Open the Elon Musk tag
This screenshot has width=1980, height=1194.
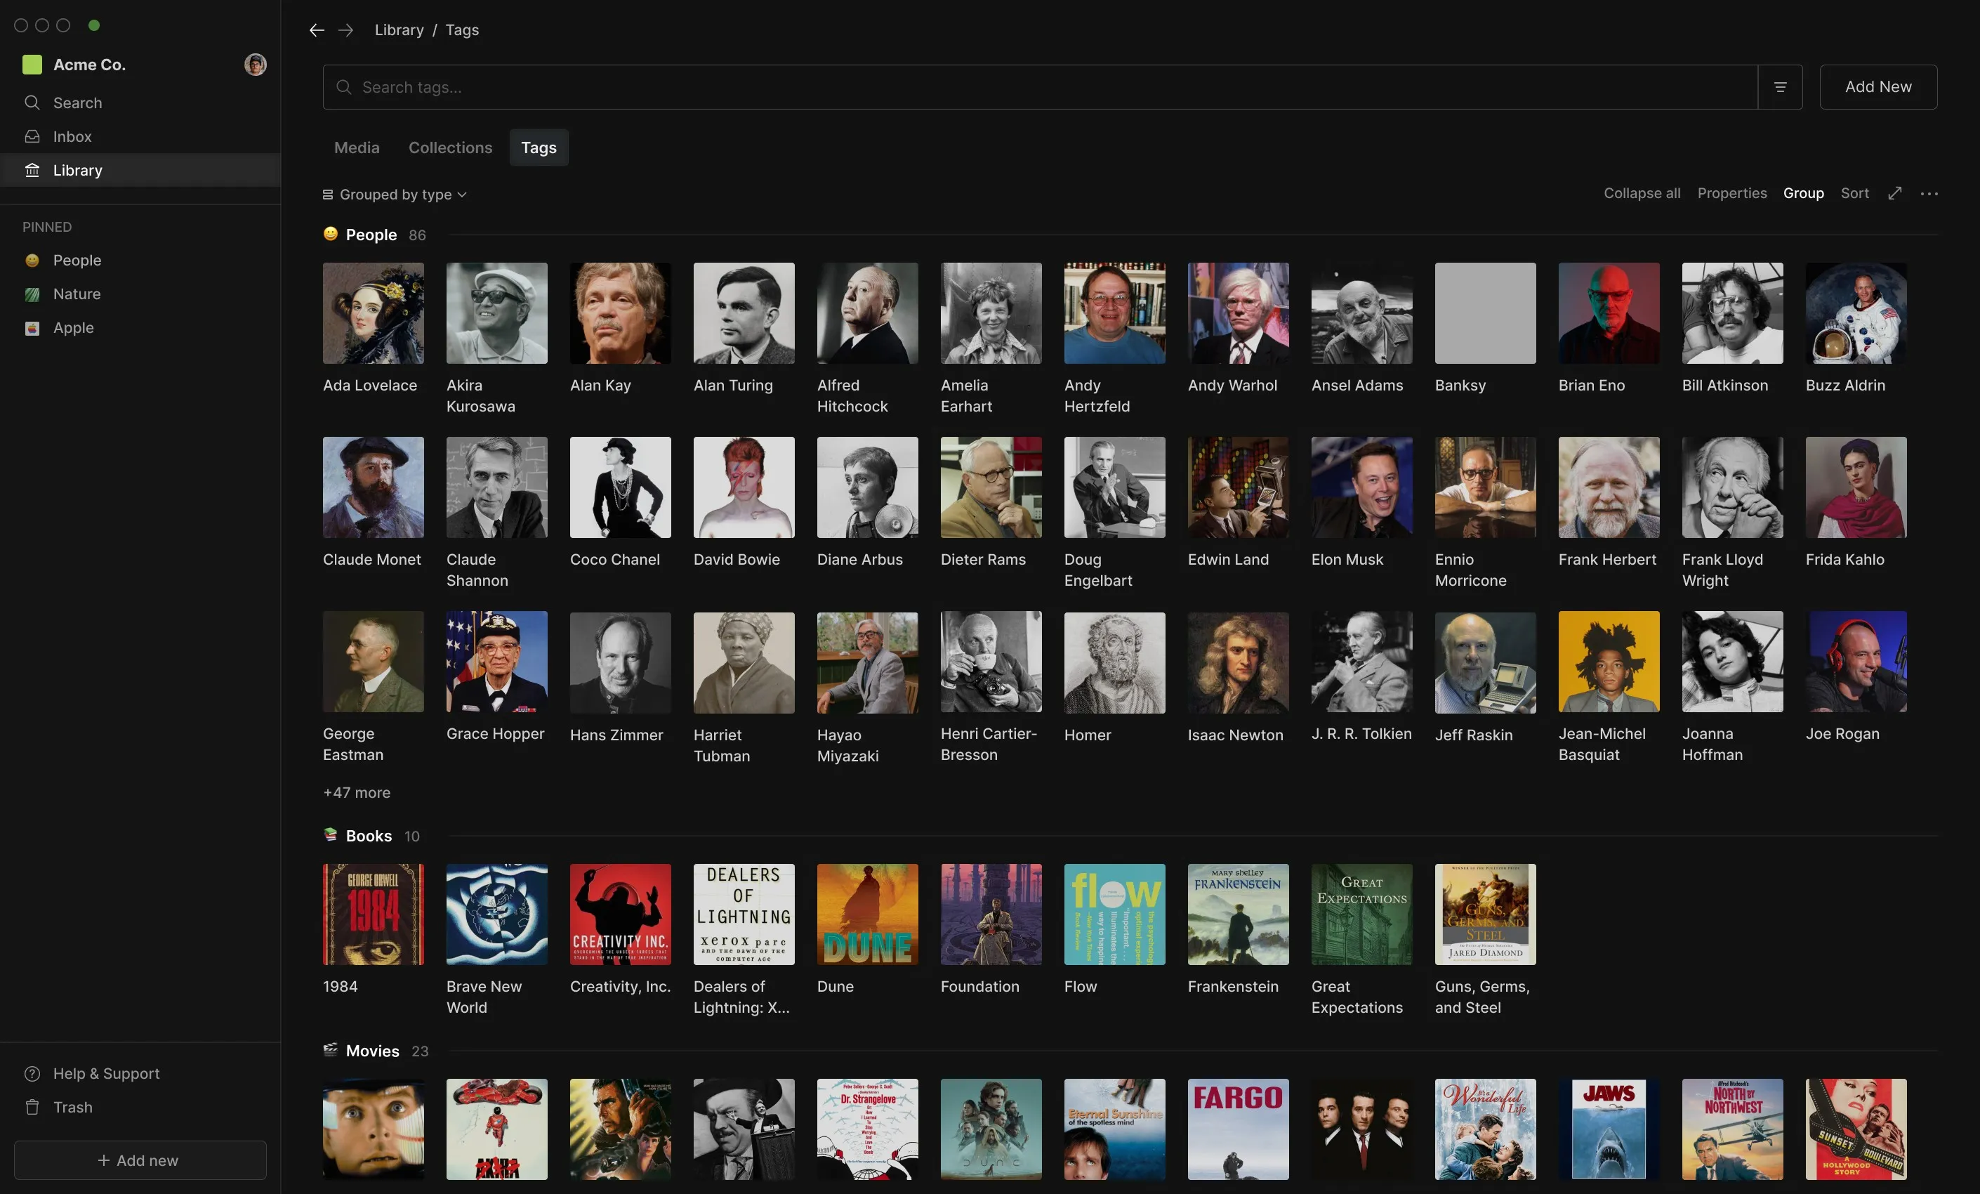1361,487
